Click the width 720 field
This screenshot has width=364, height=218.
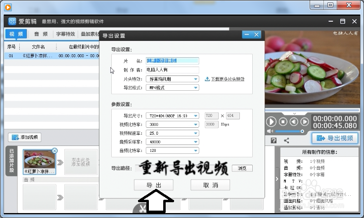pos(211,116)
